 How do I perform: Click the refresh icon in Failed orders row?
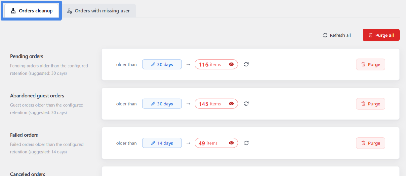click(x=246, y=143)
